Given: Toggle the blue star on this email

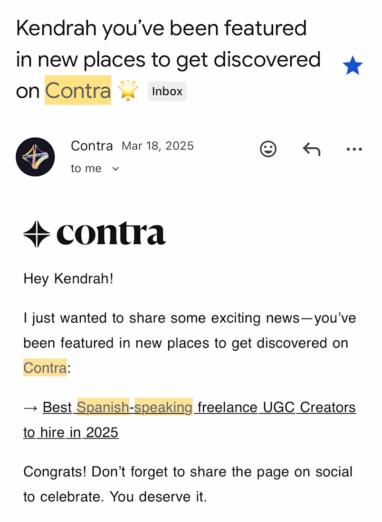Looking at the screenshot, I should coord(353,66).
